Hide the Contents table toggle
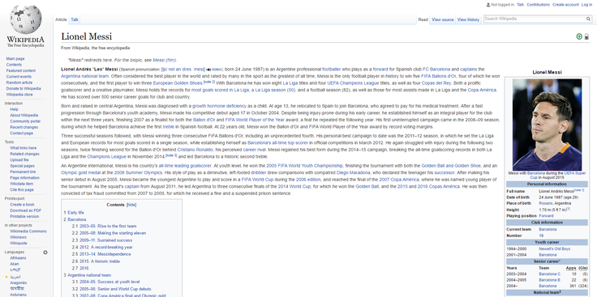Viewport: 597px width, 297px height. [131, 205]
